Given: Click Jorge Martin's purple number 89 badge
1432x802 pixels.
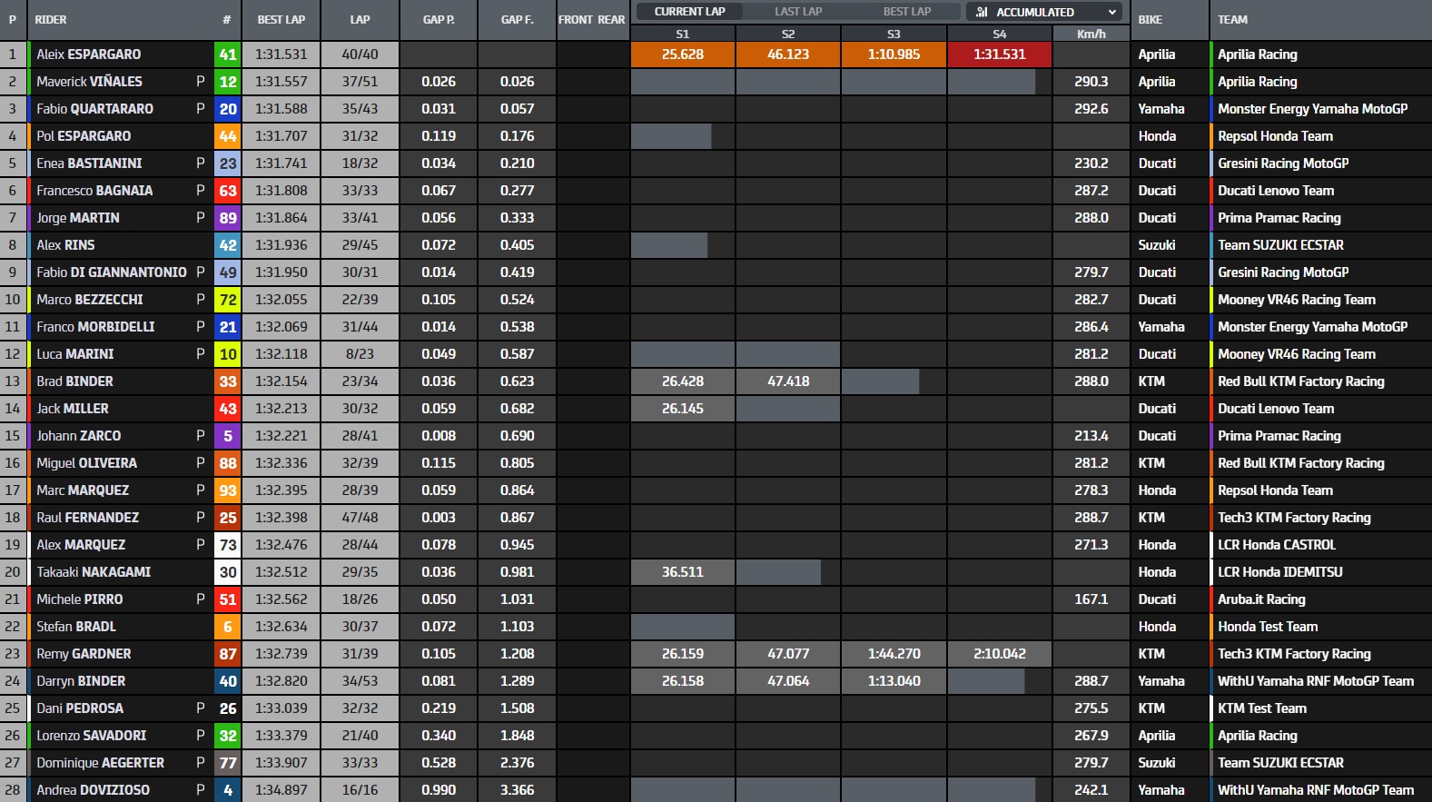Looking at the screenshot, I should pos(227,218).
